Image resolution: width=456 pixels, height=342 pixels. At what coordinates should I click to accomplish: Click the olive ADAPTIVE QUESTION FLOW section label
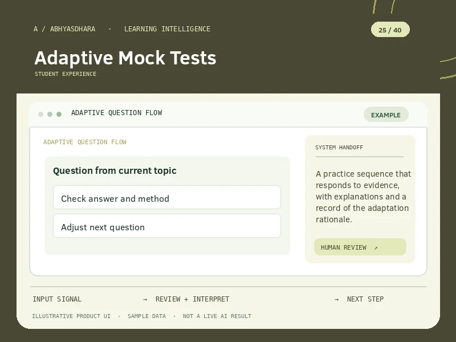[85, 142]
